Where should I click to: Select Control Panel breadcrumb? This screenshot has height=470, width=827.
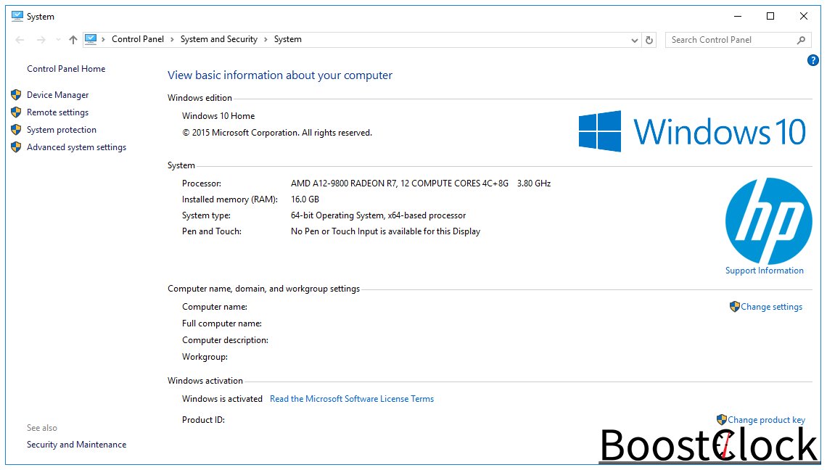point(138,39)
